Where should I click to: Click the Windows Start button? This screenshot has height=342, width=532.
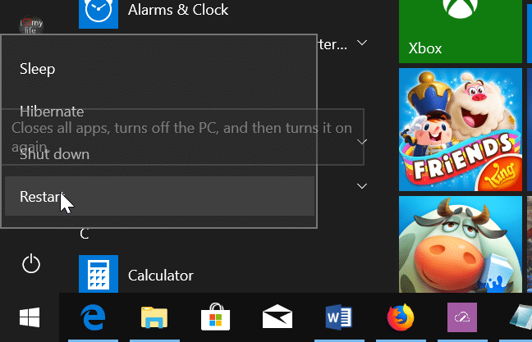click(29, 317)
